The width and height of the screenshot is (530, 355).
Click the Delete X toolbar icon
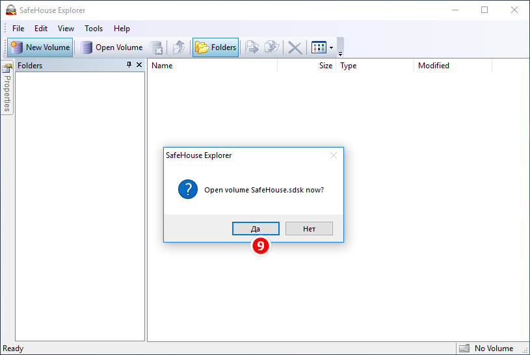click(295, 47)
